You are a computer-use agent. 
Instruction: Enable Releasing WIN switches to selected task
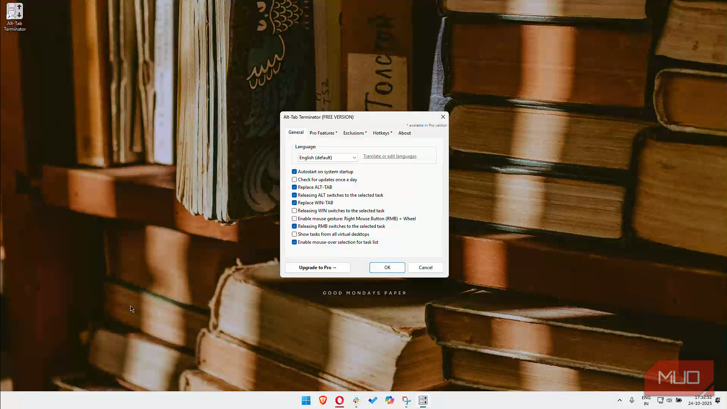[x=295, y=211]
